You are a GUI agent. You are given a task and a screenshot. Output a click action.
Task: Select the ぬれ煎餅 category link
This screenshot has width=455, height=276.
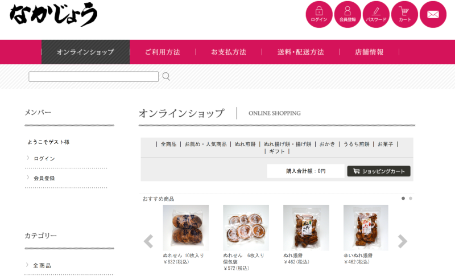245,144
